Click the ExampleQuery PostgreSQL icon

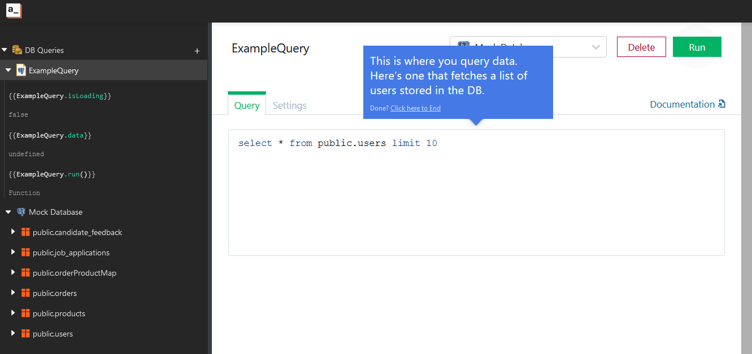[x=21, y=70]
